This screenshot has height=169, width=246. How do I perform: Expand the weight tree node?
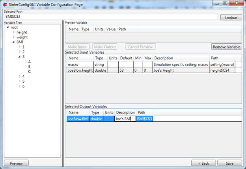[x=14, y=37]
